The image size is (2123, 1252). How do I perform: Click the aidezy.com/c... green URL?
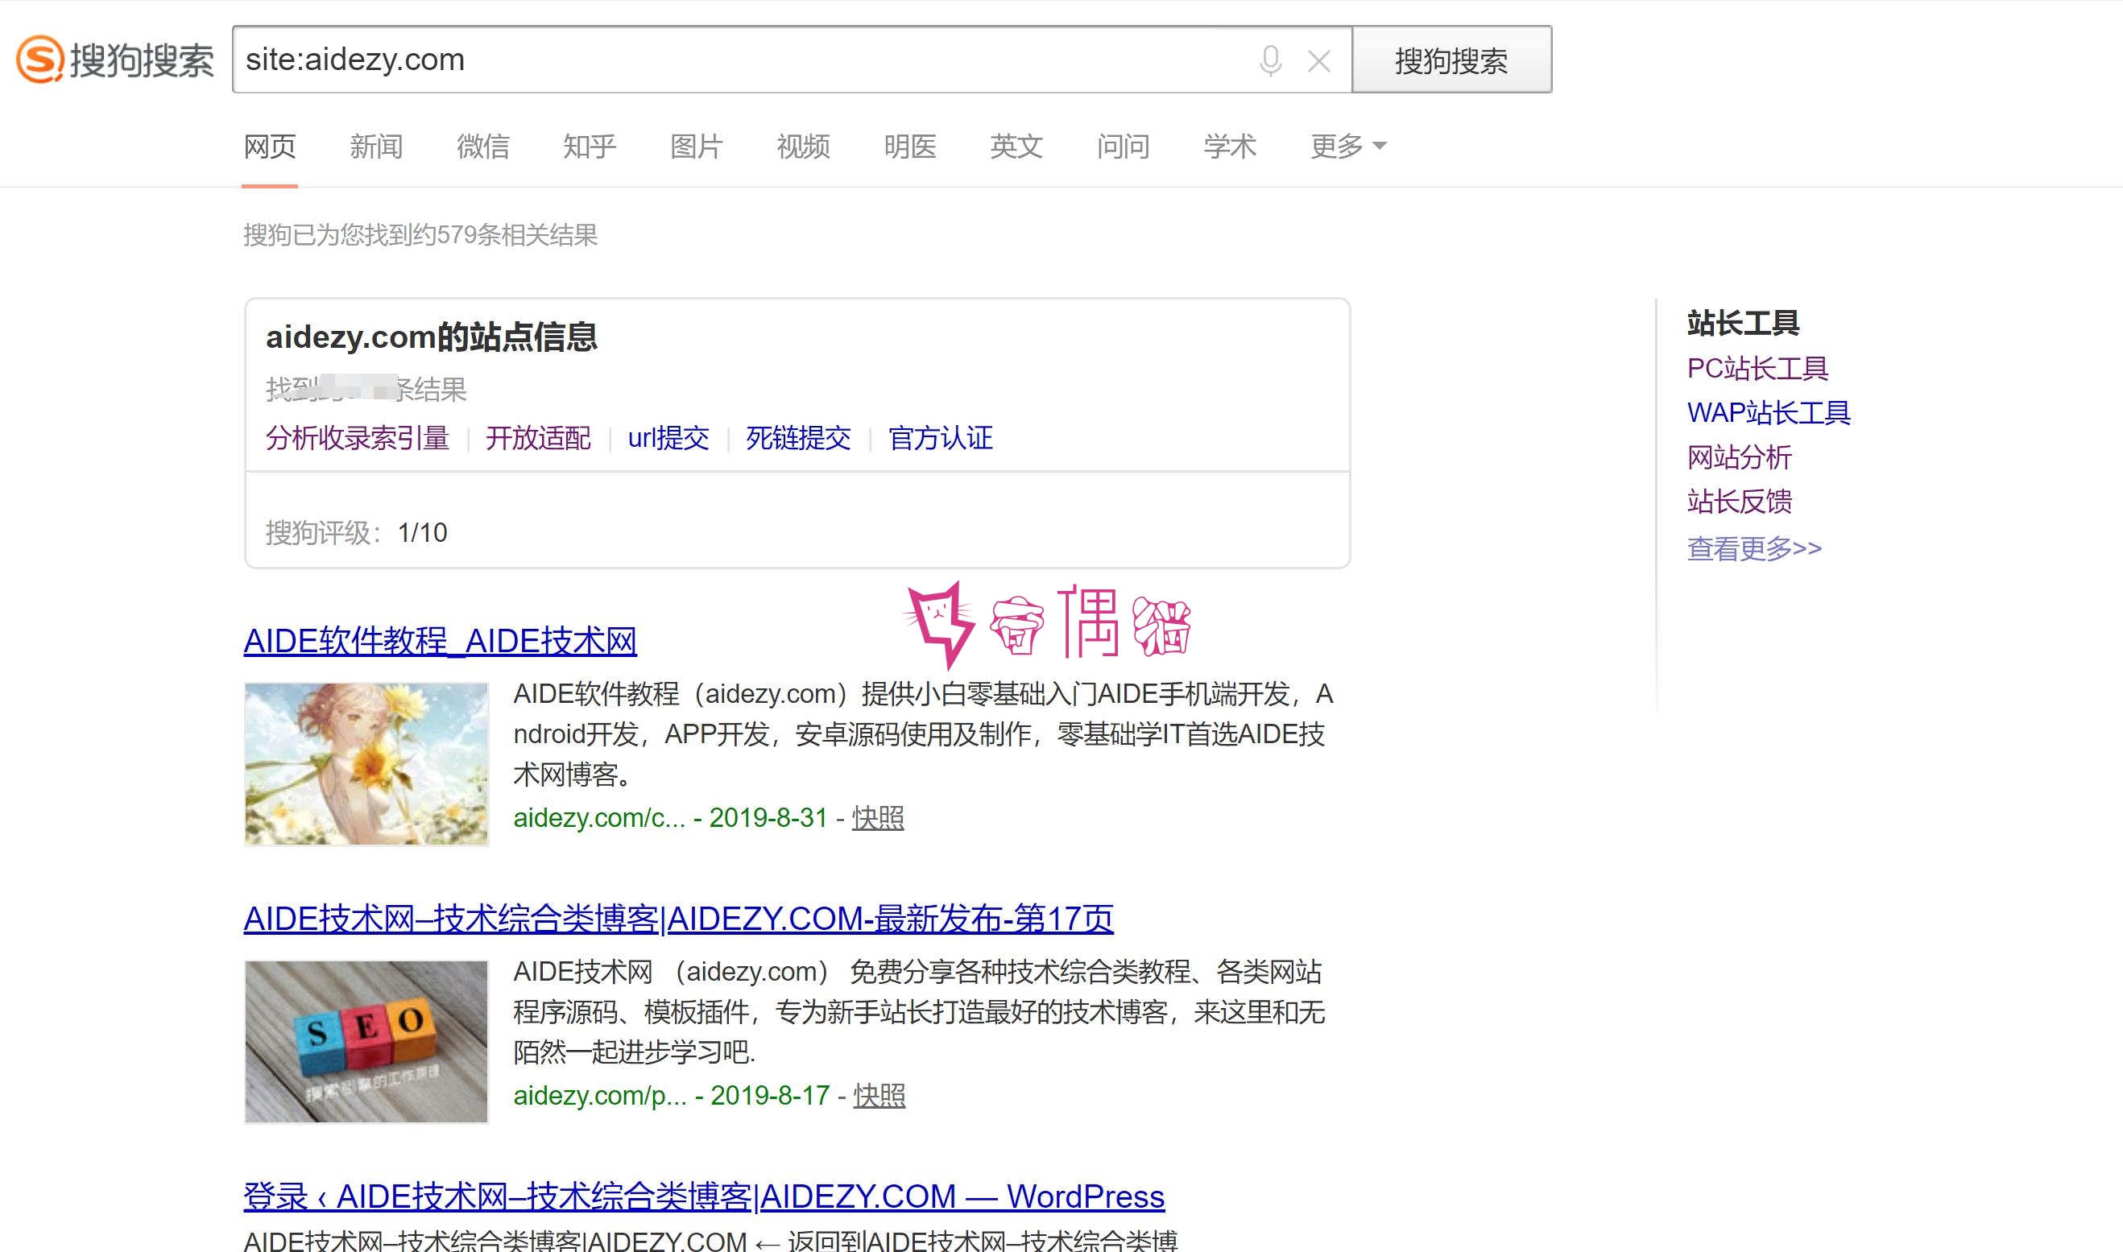599,817
